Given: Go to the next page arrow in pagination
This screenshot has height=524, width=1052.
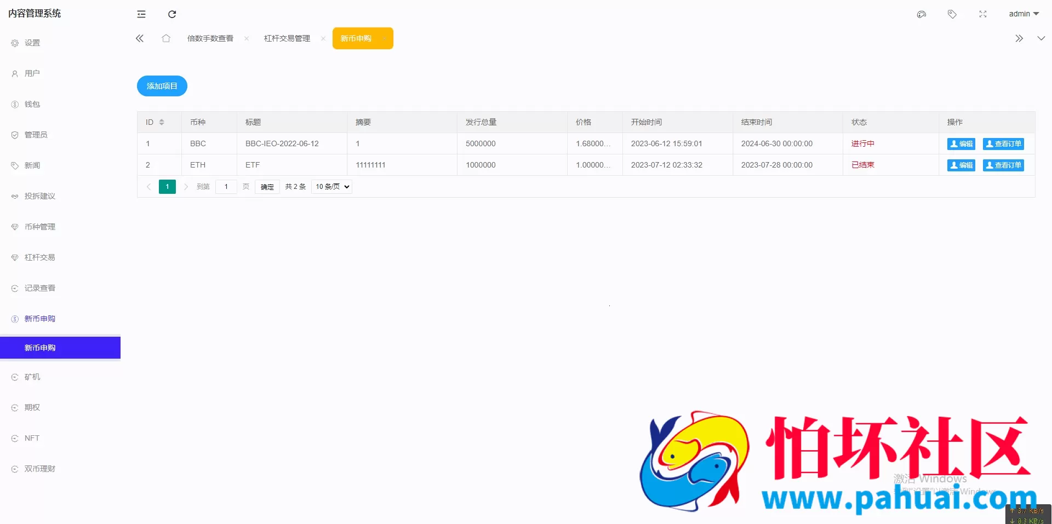Looking at the screenshot, I should pyautogui.click(x=186, y=187).
